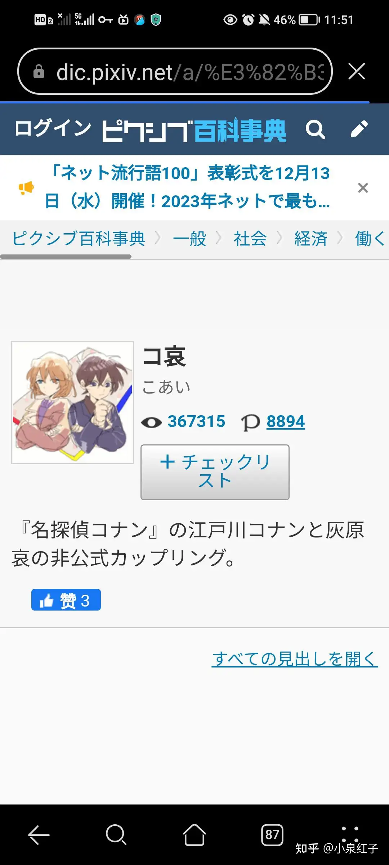This screenshot has height=865, width=389.
Task: Open the コ哀 article thumbnail image
Action: pyautogui.click(x=72, y=403)
